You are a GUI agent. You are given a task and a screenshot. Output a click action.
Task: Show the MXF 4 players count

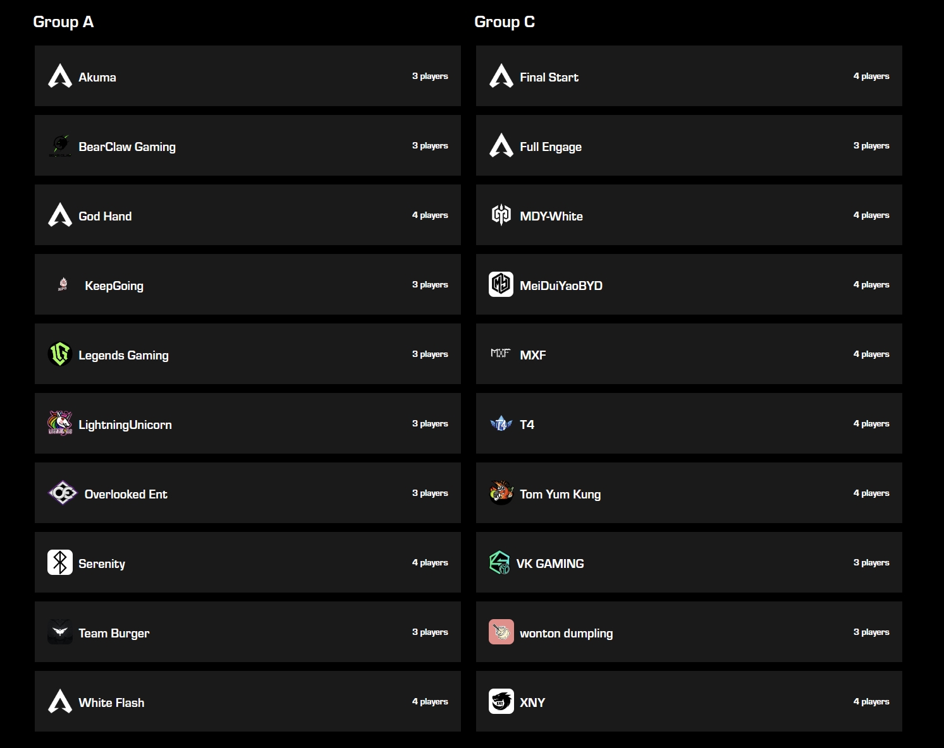pos(871,354)
